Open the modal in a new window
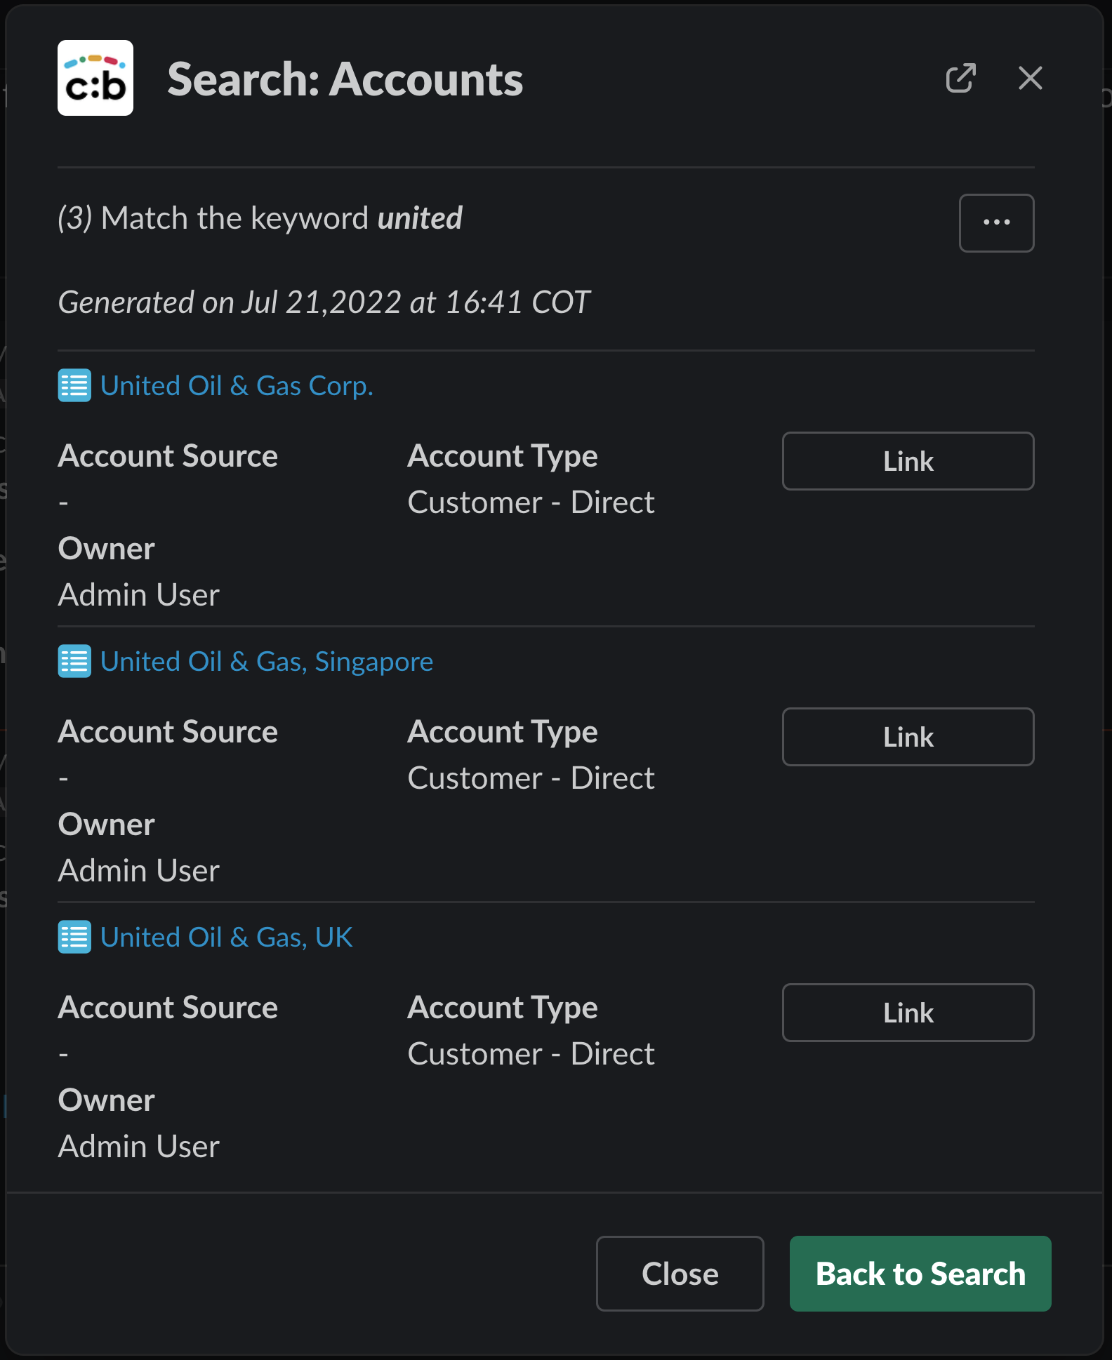Image resolution: width=1112 pixels, height=1360 pixels. pyautogui.click(x=960, y=78)
